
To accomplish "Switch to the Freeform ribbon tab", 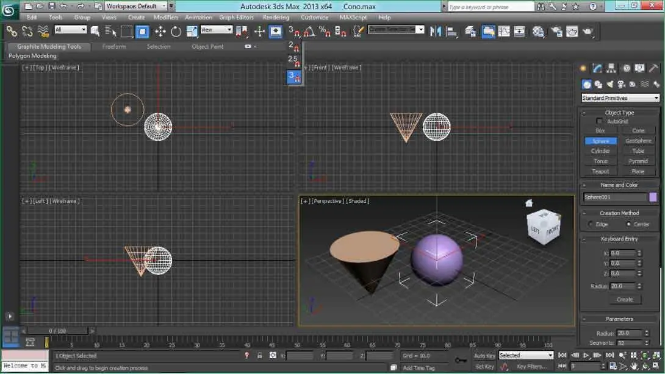I will (114, 46).
